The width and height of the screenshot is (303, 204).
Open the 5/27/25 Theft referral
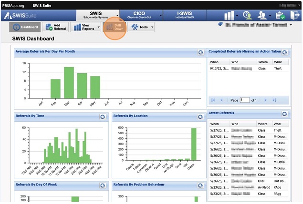[249, 130]
